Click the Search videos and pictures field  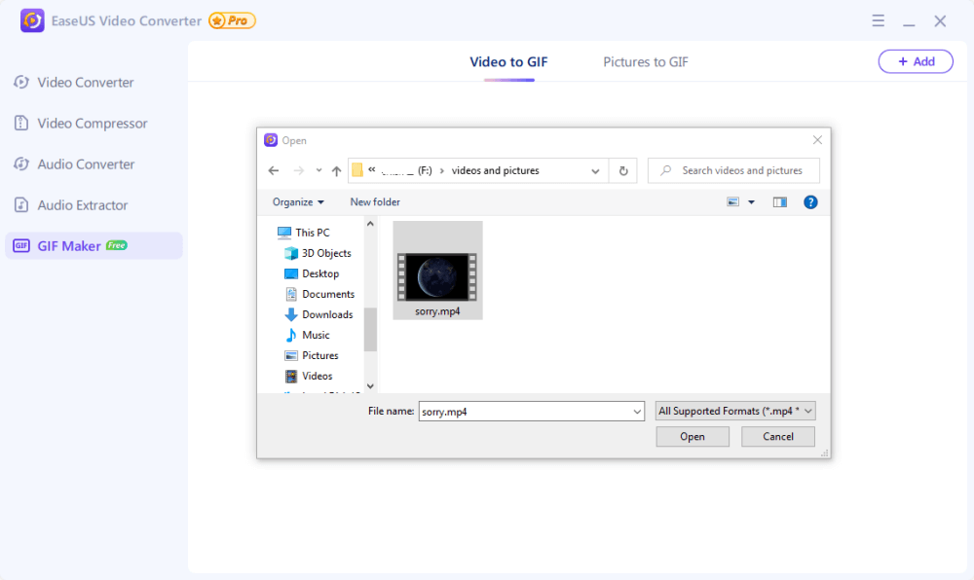[742, 170]
